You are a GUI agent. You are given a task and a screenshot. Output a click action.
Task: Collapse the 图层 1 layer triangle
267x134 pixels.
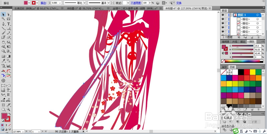tap(232, 15)
